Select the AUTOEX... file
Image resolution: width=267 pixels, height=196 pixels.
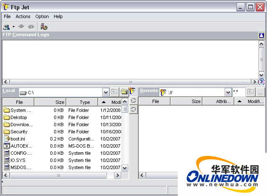pos(18,146)
